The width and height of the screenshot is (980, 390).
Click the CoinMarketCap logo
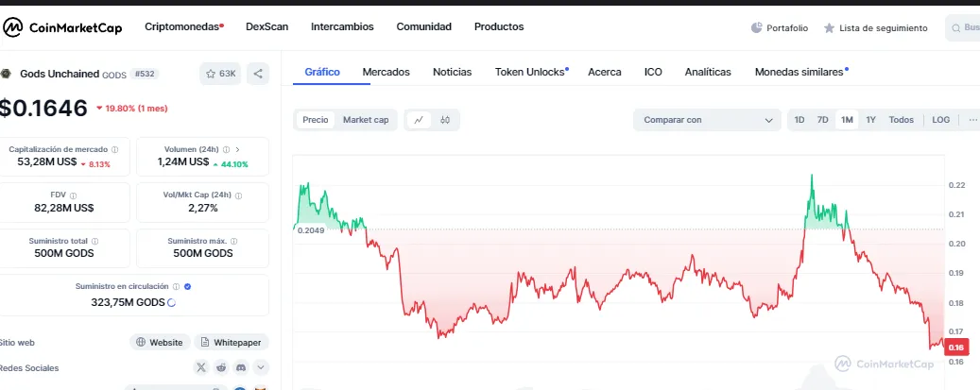tap(61, 27)
